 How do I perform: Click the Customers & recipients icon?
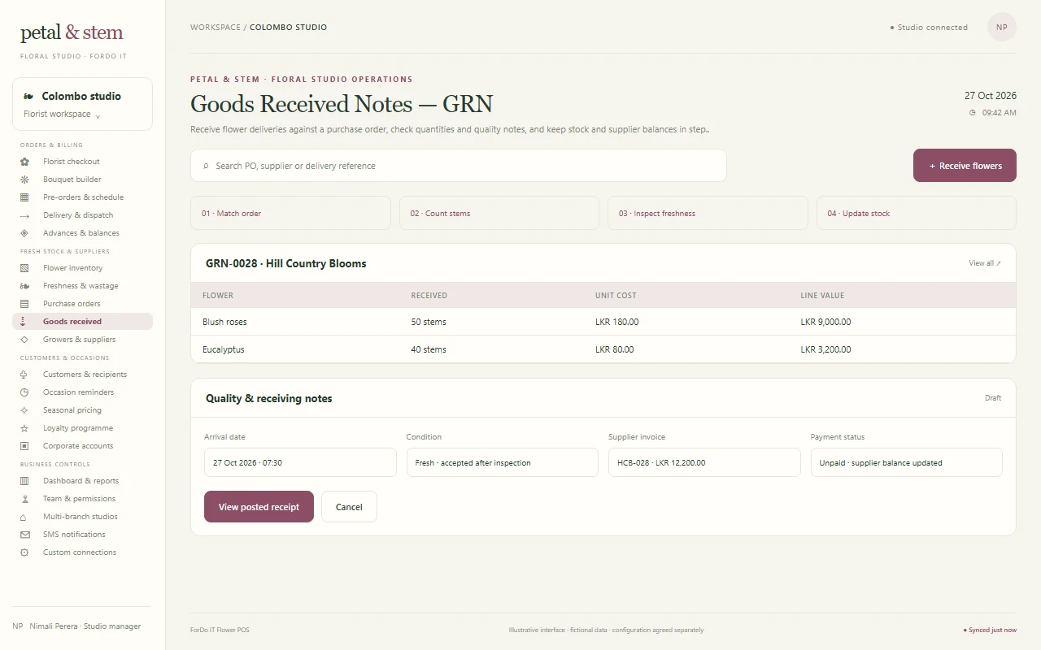click(x=24, y=375)
